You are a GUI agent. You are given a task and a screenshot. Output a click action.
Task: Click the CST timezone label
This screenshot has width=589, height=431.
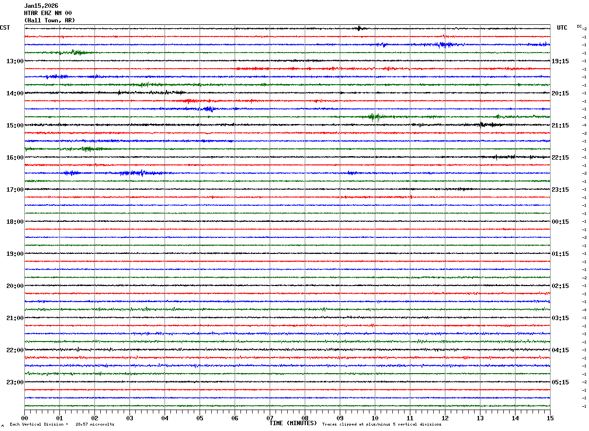click(5, 28)
